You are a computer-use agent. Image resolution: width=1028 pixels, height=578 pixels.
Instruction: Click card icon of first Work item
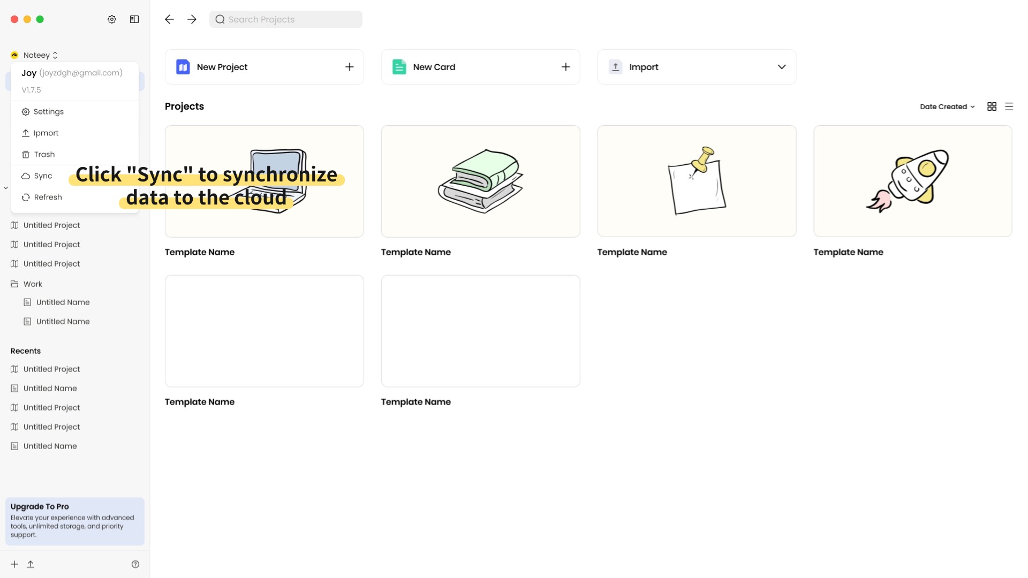(x=27, y=302)
